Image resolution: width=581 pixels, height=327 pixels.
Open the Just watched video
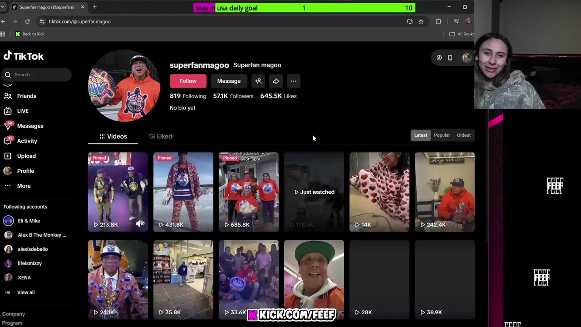314,192
